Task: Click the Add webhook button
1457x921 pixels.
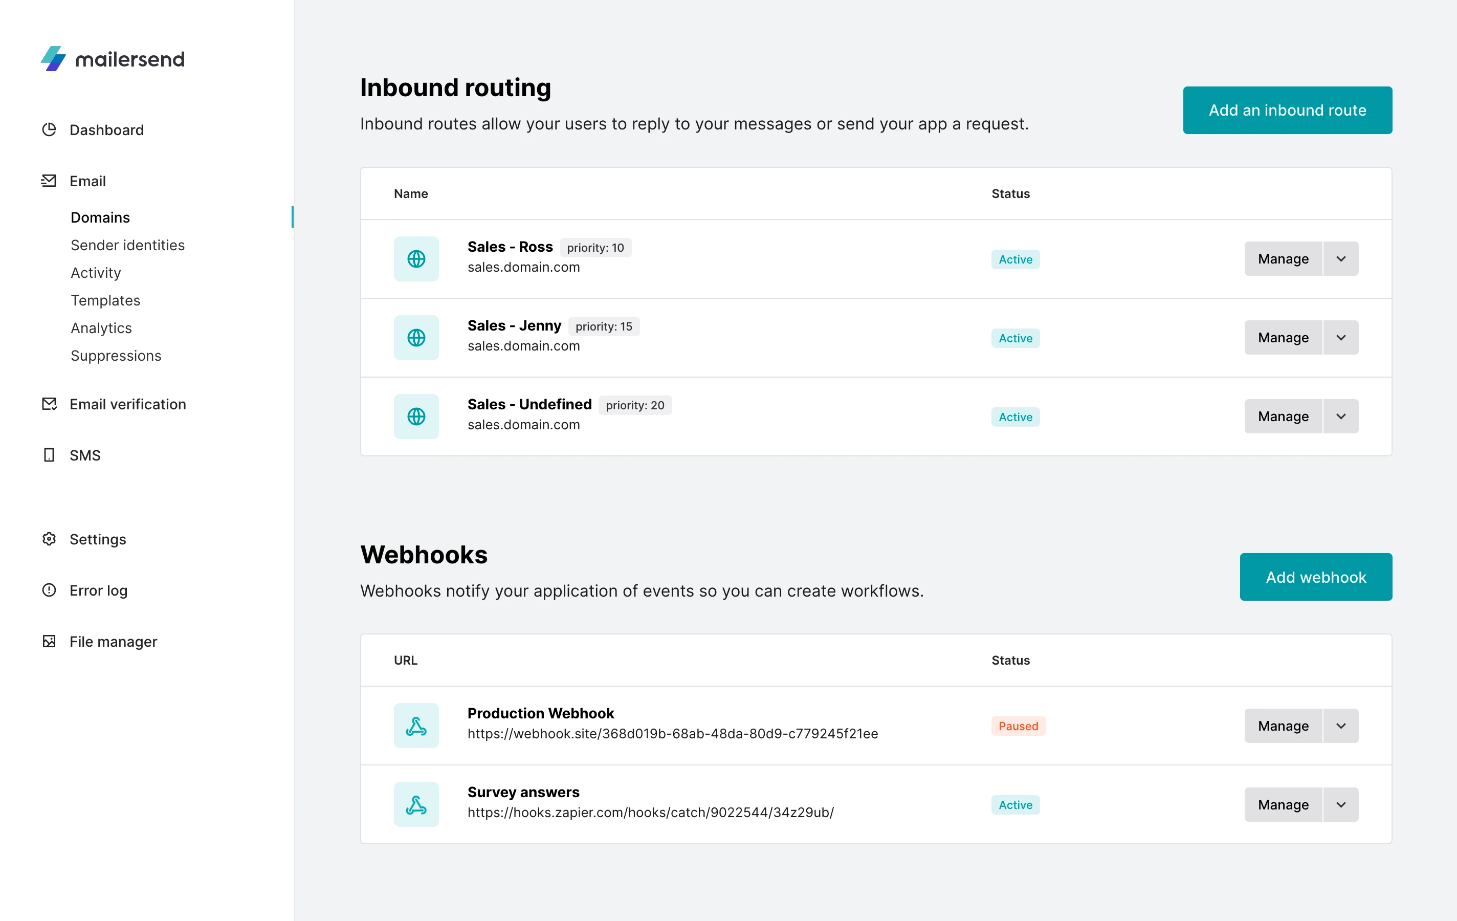Action: 1315,577
